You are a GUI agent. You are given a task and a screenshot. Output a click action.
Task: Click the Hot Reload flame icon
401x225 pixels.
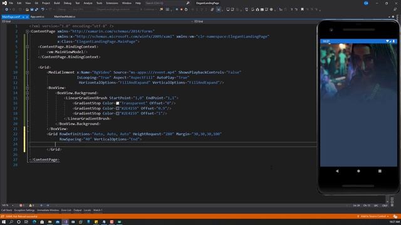[x=161, y=9]
